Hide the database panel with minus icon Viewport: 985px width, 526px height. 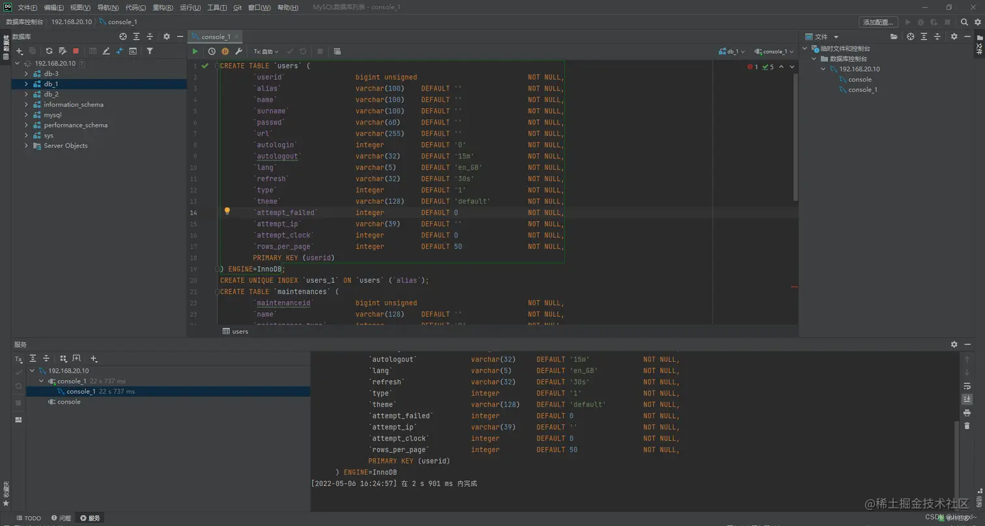[x=180, y=37]
